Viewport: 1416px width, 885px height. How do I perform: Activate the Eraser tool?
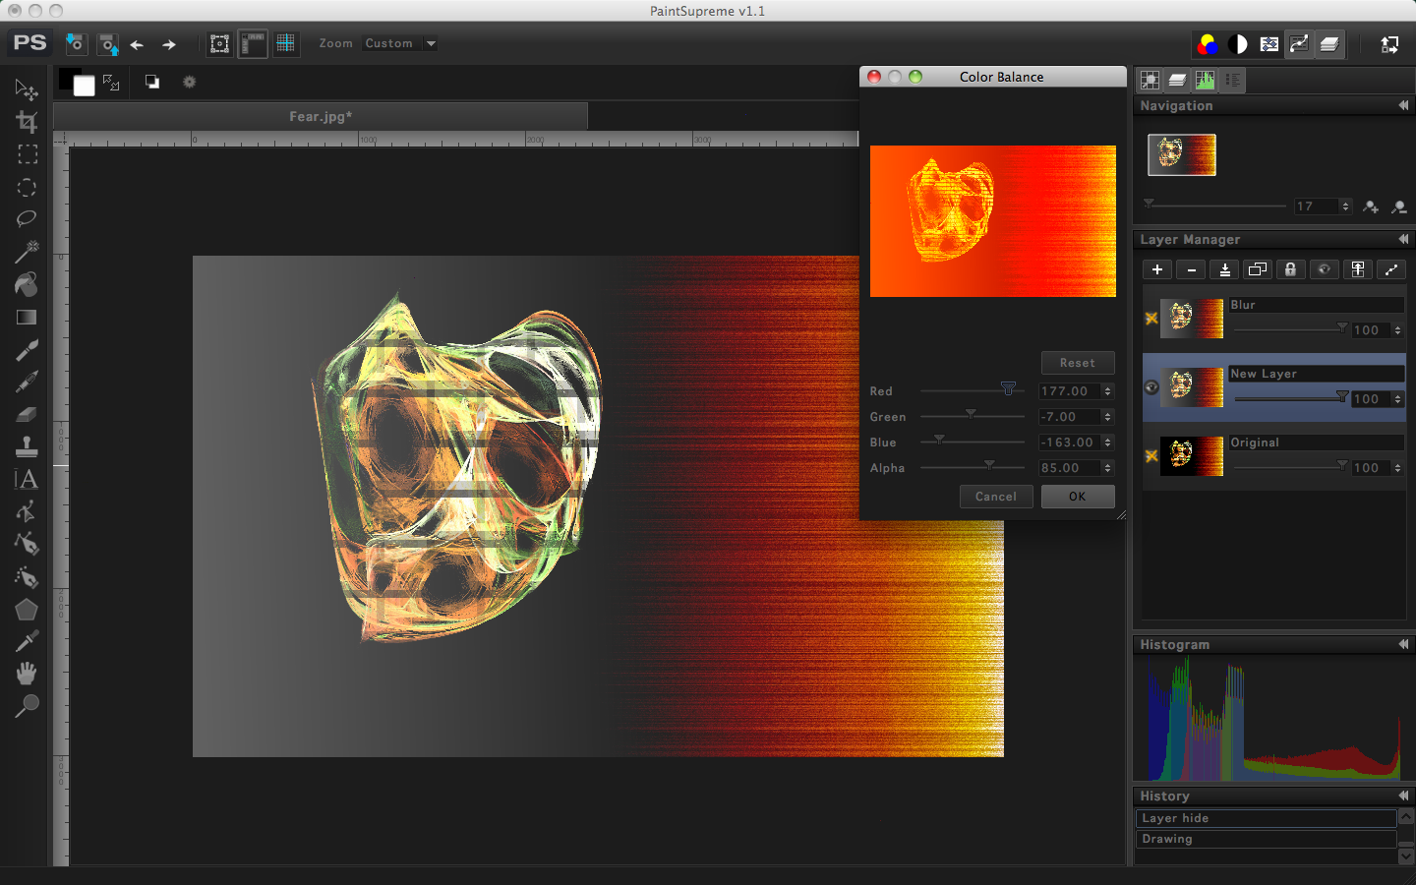(27, 414)
